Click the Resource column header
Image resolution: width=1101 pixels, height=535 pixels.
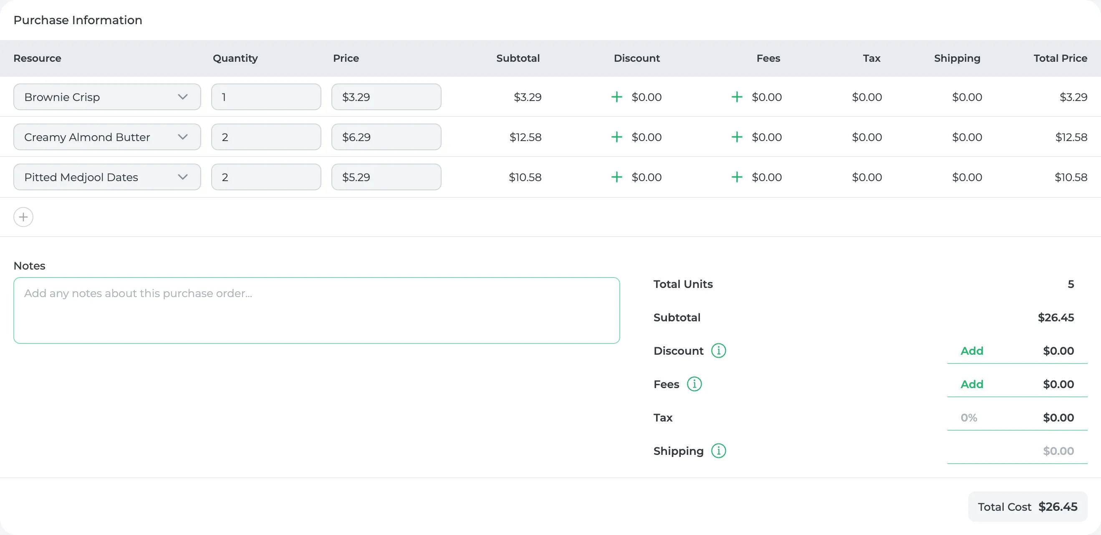(x=37, y=58)
